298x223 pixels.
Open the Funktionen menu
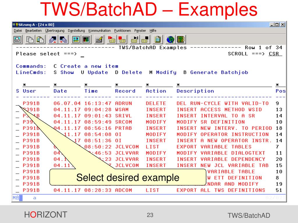tap(123, 30)
